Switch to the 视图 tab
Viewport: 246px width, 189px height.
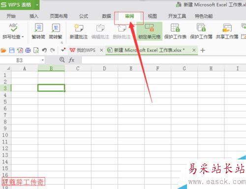[153, 16]
